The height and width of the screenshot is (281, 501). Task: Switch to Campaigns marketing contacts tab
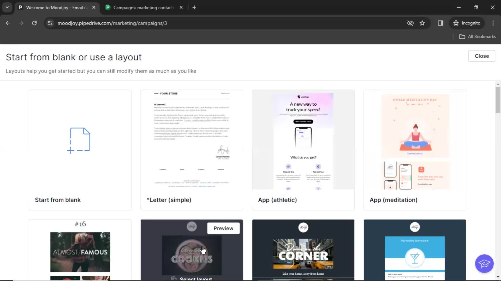click(144, 8)
